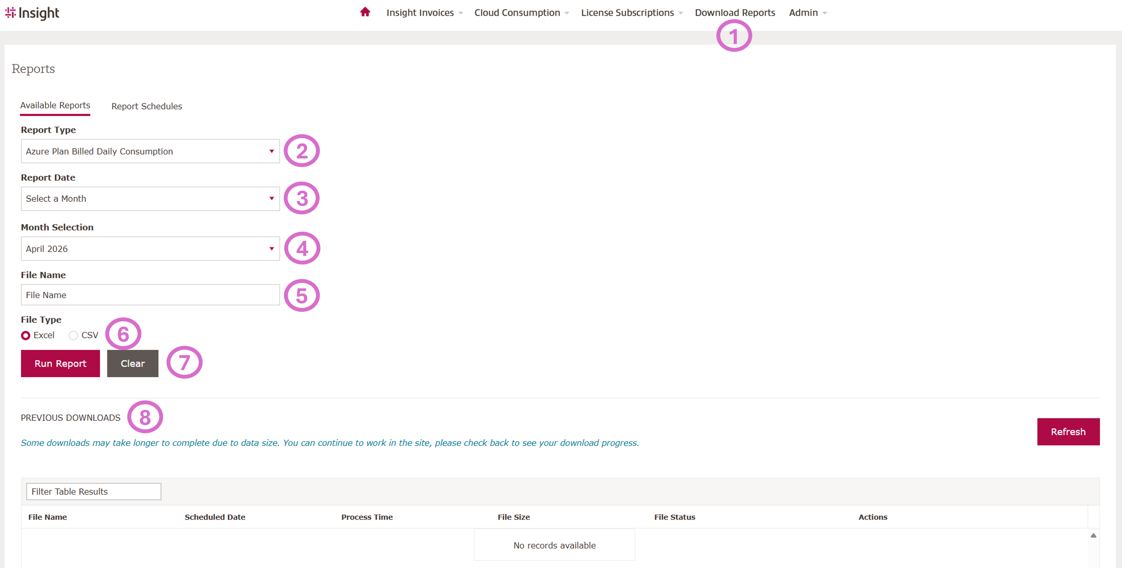Expand the Month Selection dropdown

150,249
